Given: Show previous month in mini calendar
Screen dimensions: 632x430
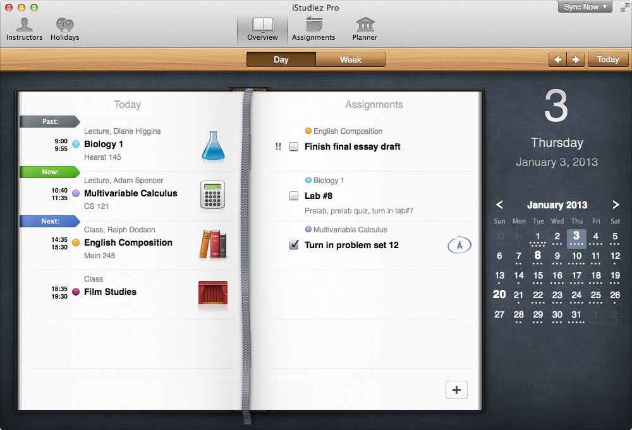Looking at the screenshot, I should (x=499, y=205).
